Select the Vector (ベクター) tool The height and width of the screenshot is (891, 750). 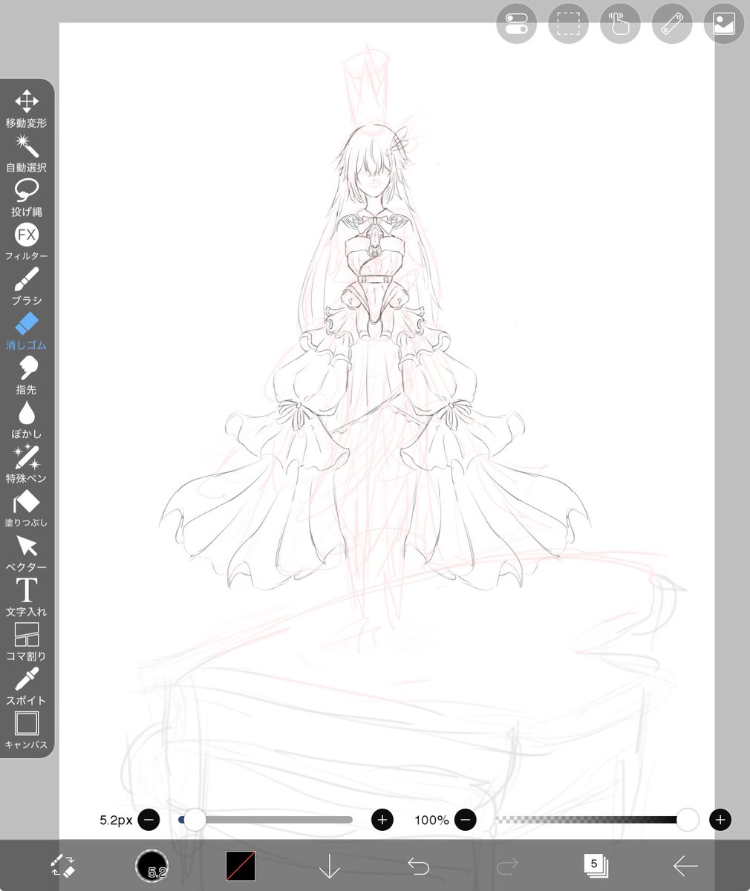(27, 554)
